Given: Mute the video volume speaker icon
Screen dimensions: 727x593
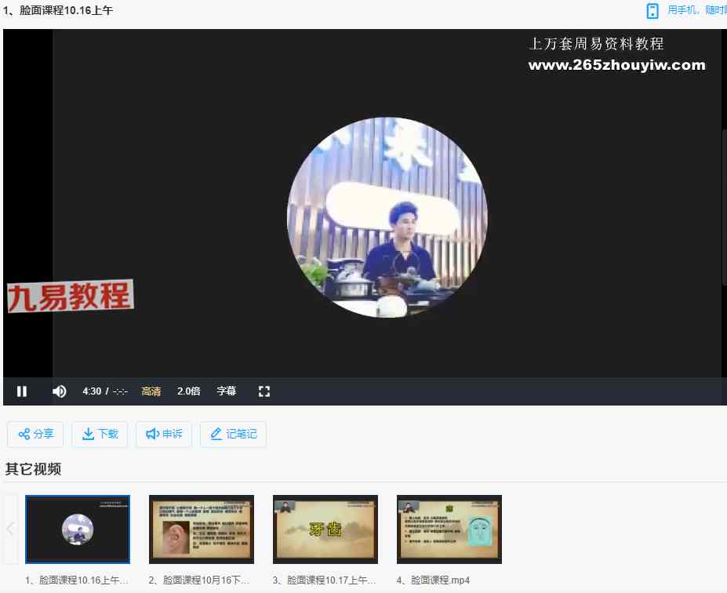Looking at the screenshot, I should pos(59,391).
